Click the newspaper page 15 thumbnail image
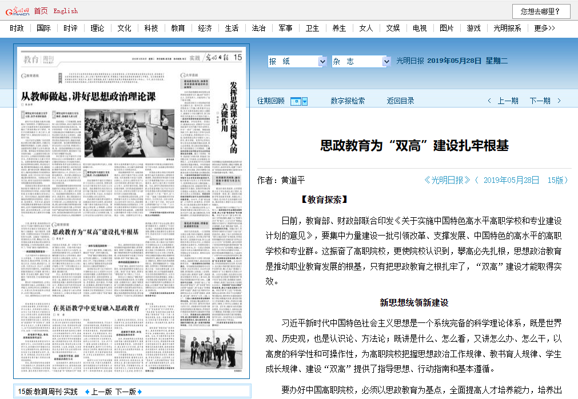The height and width of the screenshot is (399, 578). click(131, 212)
